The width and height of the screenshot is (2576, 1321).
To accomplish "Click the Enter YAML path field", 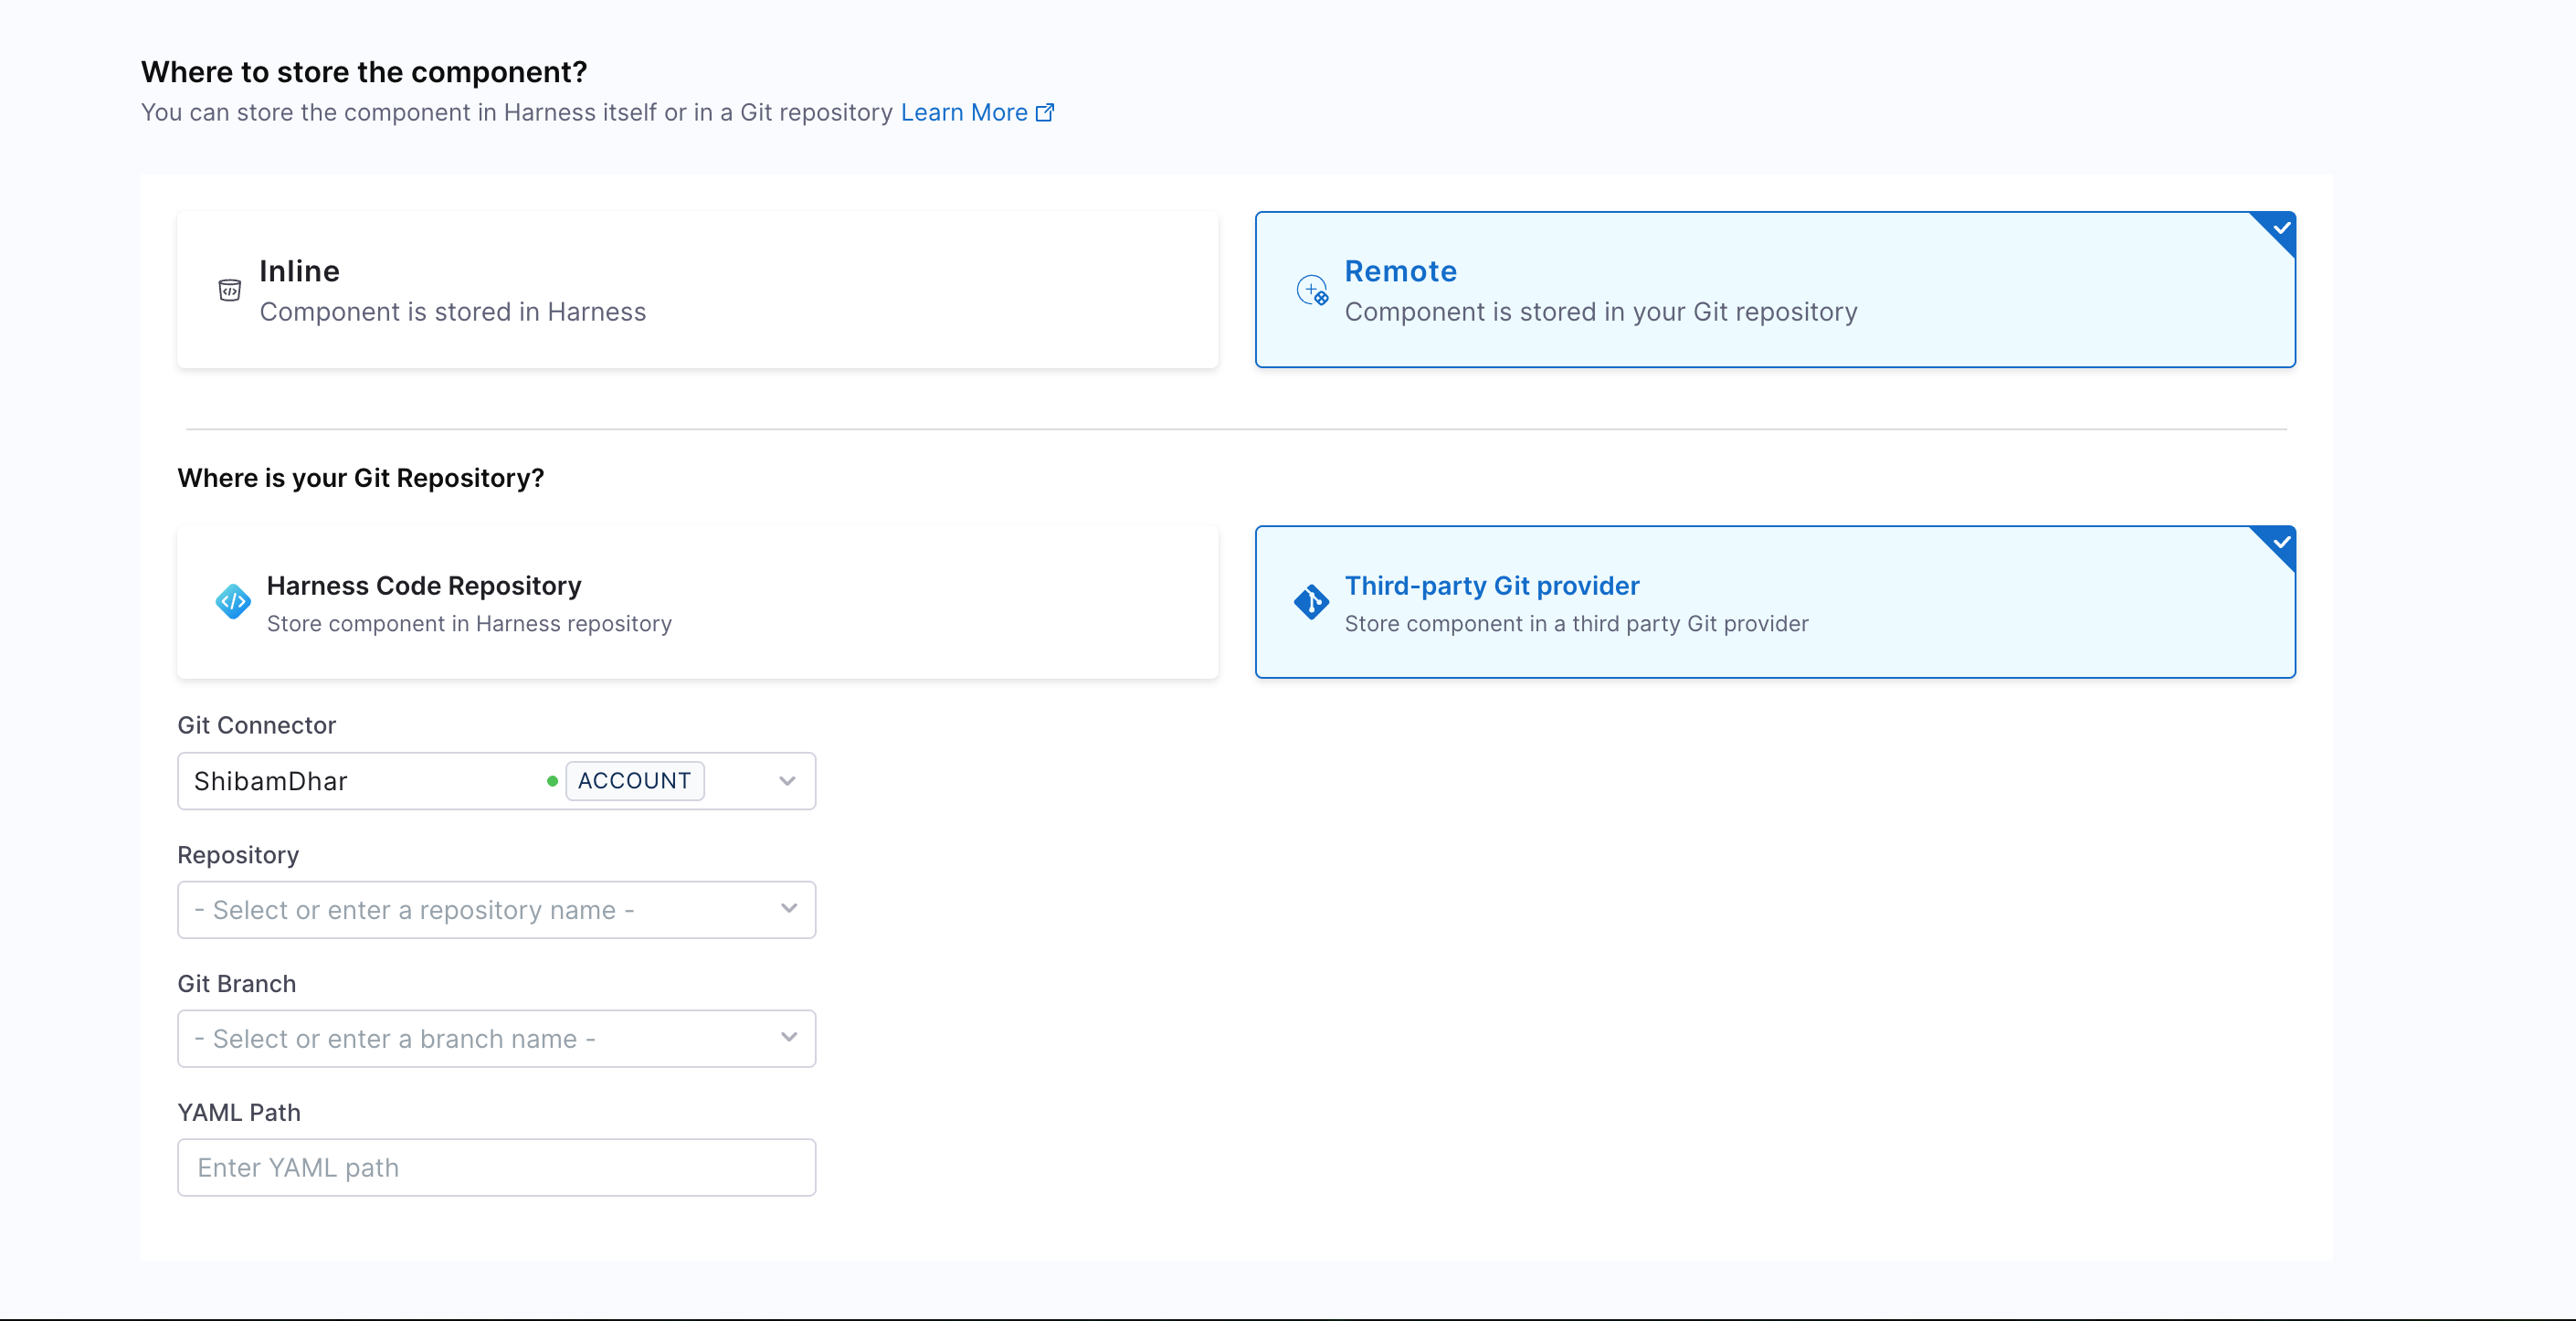I will coord(496,1167).
